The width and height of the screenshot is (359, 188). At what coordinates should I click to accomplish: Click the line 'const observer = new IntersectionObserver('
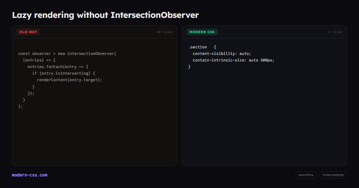[x=67, y=54]
